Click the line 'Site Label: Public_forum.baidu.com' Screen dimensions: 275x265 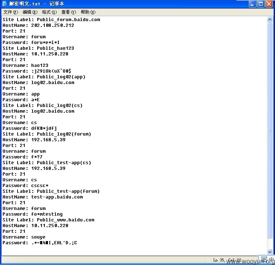click(51, 20)
